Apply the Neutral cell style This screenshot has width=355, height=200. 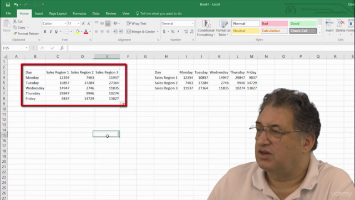click(245, 31)
